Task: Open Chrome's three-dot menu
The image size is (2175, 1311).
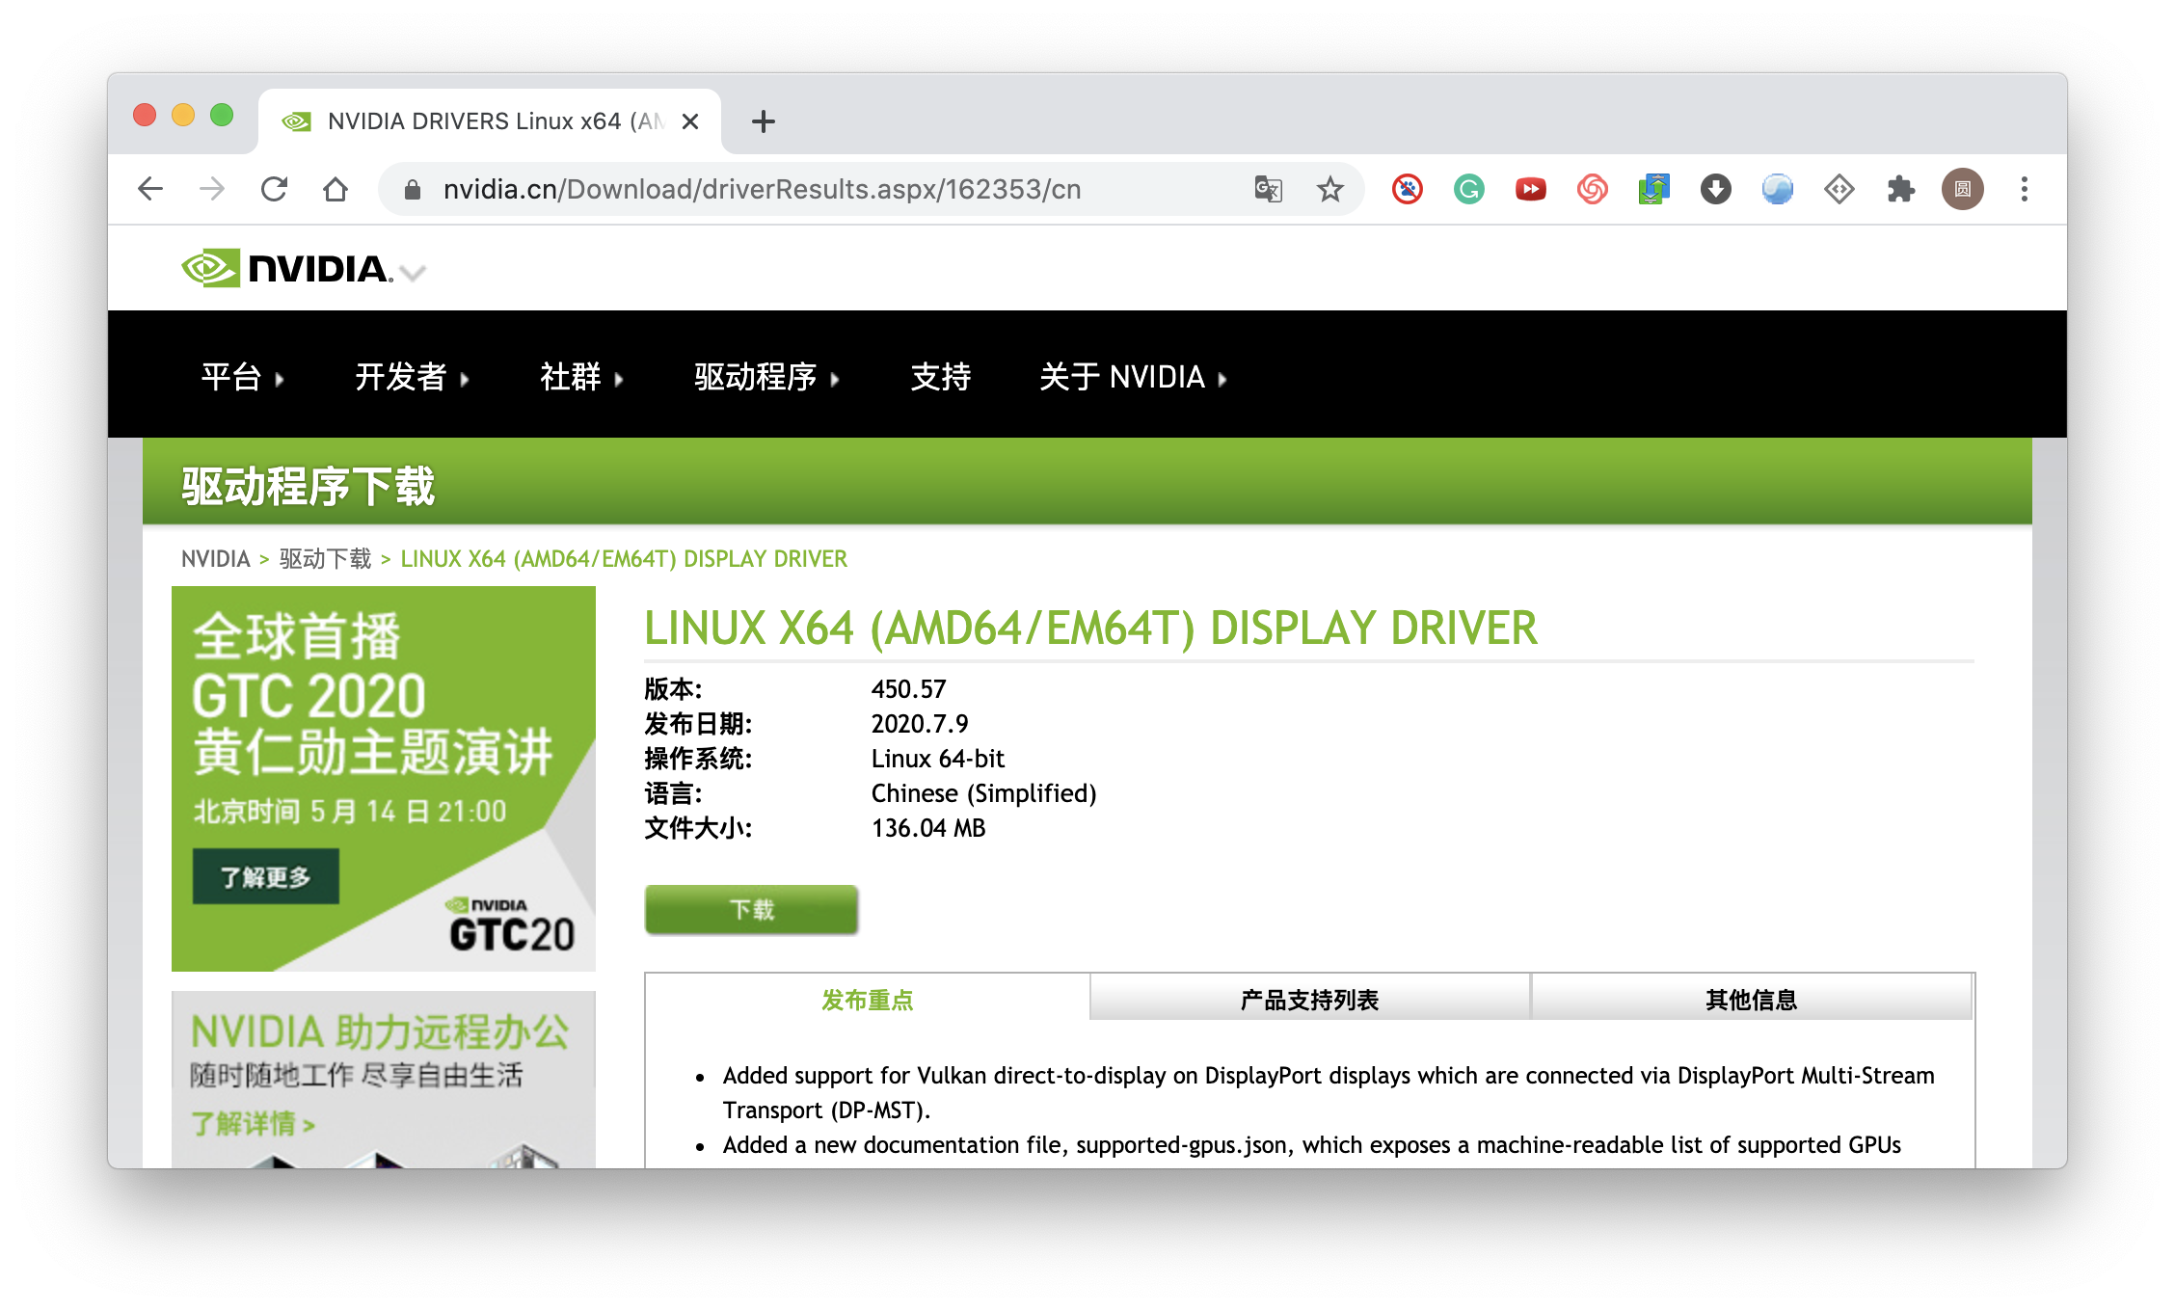Action: 2024,189
